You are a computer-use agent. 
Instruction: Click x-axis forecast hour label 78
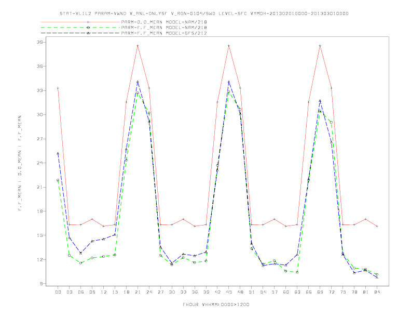354,292
